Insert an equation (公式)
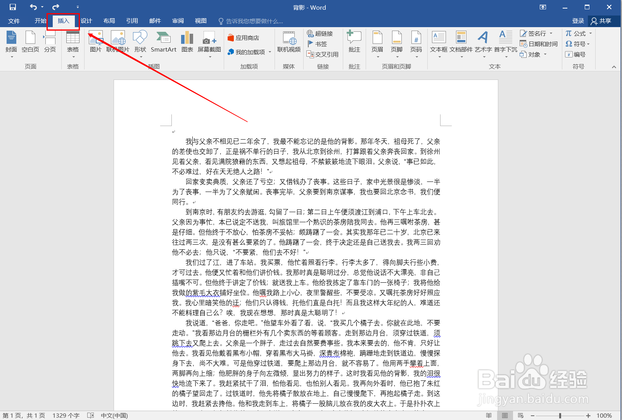Image resolution: width=622 pixels, height=420 pixels. [575, 33]
